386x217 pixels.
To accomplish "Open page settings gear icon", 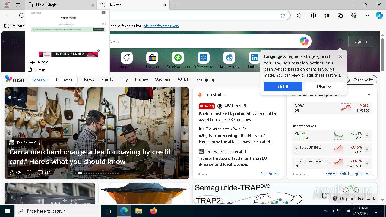I will tap(340, 41).
